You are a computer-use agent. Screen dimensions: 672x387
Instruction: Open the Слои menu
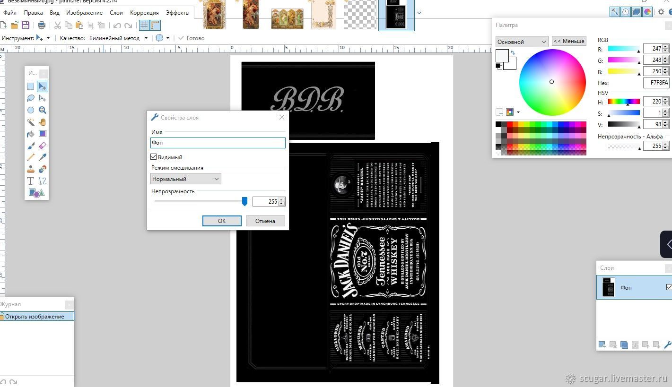pos(116,13)
